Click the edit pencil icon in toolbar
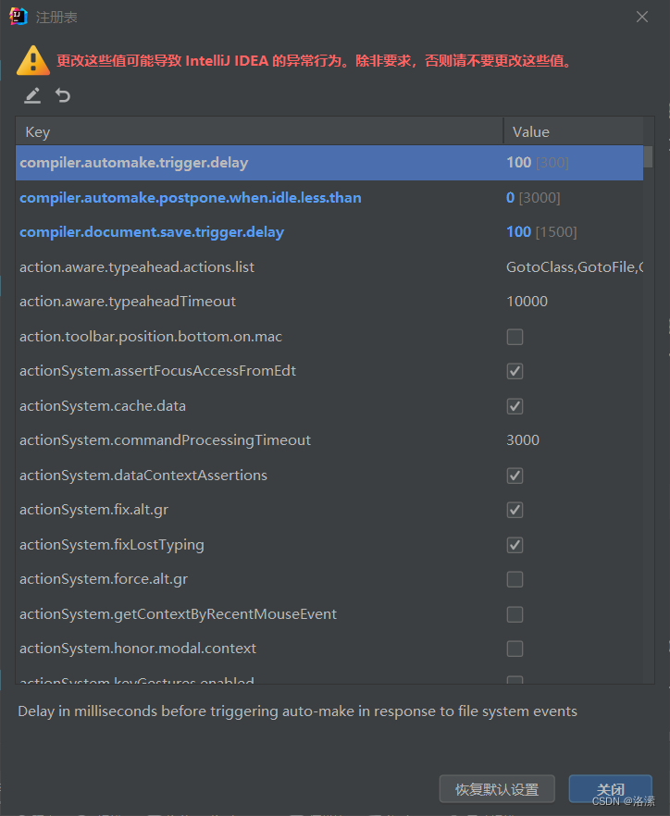This screenshot has height=816, width=670. 32,95
